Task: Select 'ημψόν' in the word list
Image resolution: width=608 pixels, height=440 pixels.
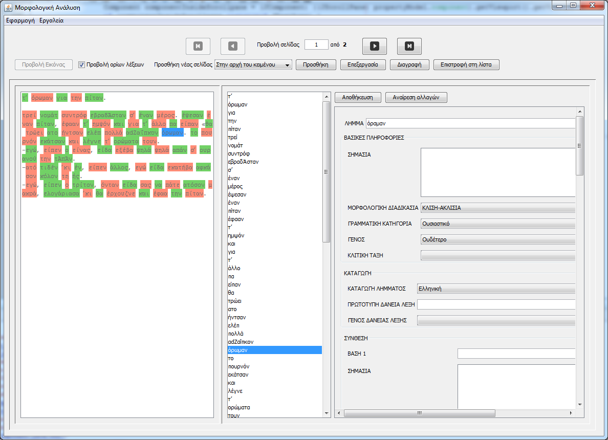Action: [274, 235]
